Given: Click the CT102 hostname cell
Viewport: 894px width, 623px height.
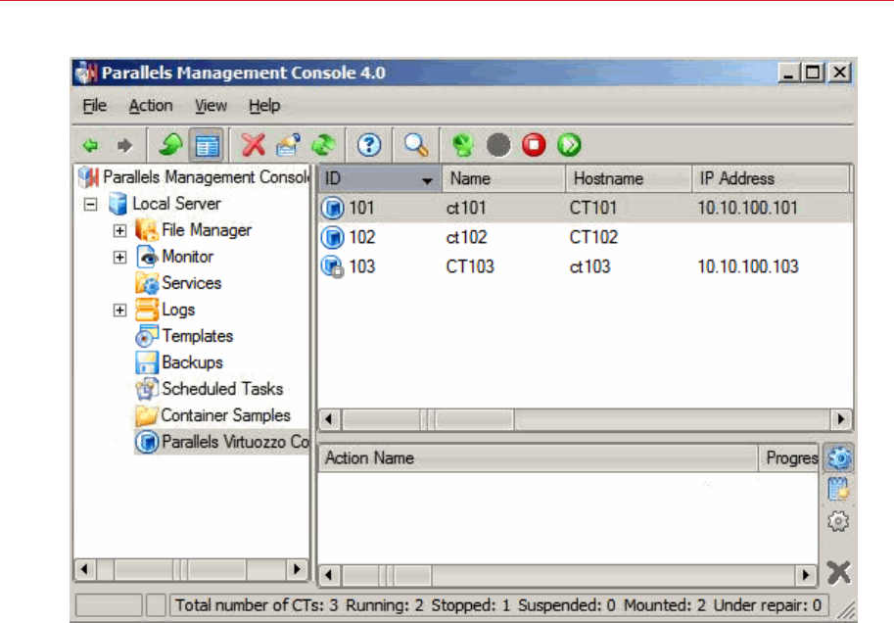Looking at the screenshot, I should click(x=593, y=237).
